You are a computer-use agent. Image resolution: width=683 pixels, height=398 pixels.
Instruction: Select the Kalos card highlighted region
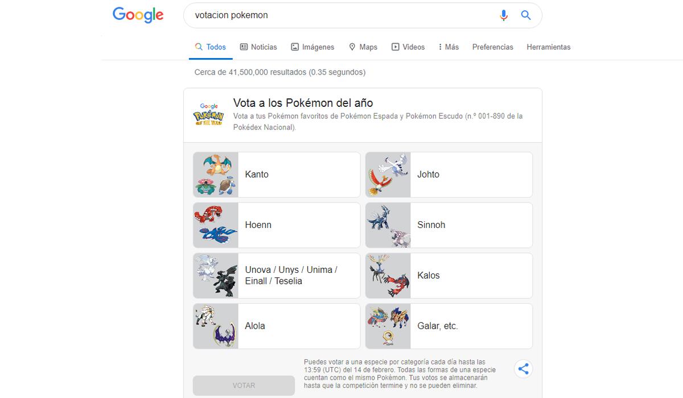pos(449,275)
